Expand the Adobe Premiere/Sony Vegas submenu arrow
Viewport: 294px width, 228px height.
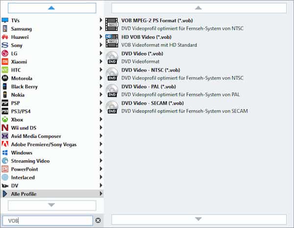[101, 144]
